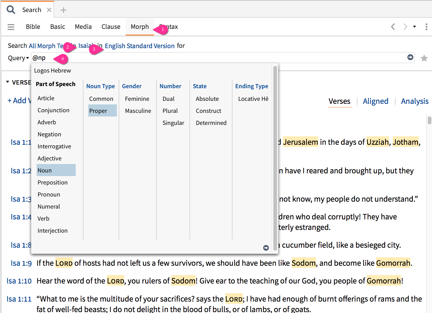Select Masculine under Gender

pos(138,111)
